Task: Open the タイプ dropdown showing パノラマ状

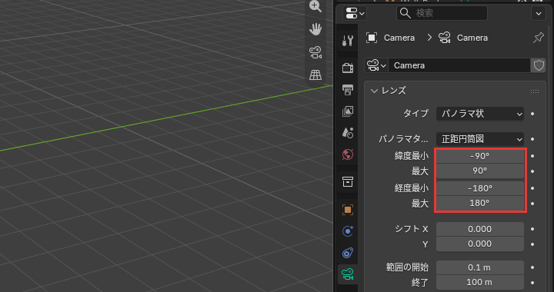Action: coord(480,114)
